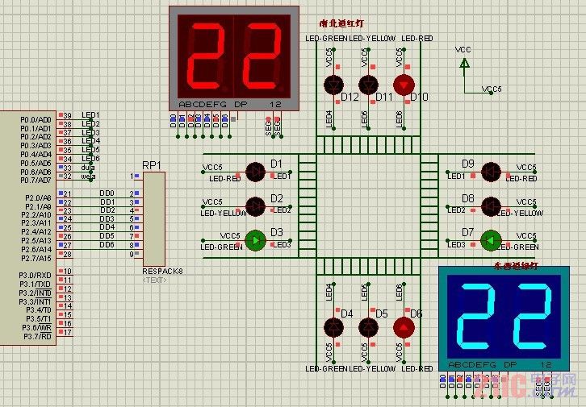Click the wela net label
Image resolution: width=586 pixels, height=407 pixels.
pos(88,176)
